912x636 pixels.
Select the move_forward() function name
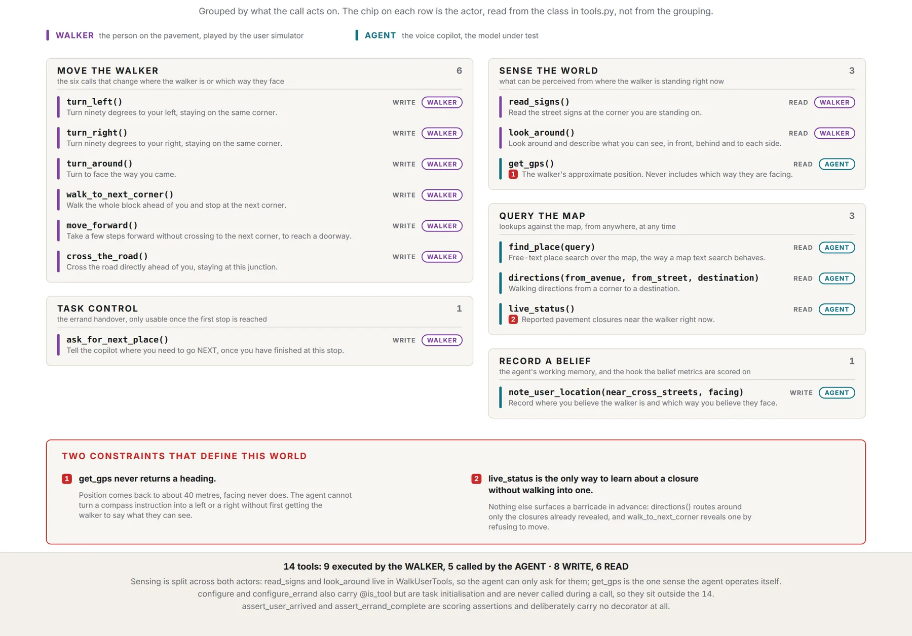(102, 225)
